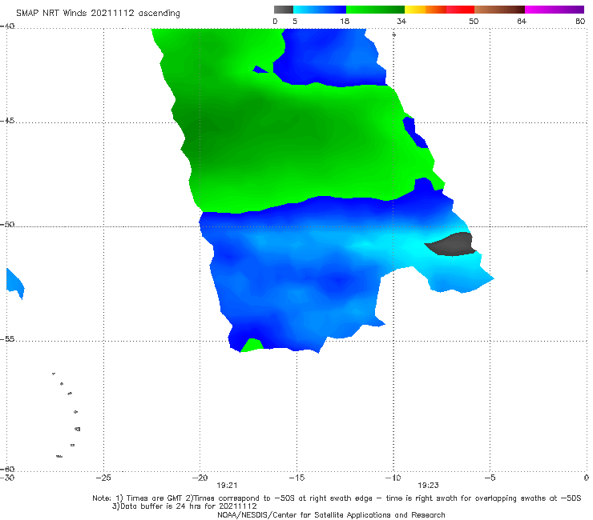Click the color bar label '5'
The image size is (593, 520).
295,22
